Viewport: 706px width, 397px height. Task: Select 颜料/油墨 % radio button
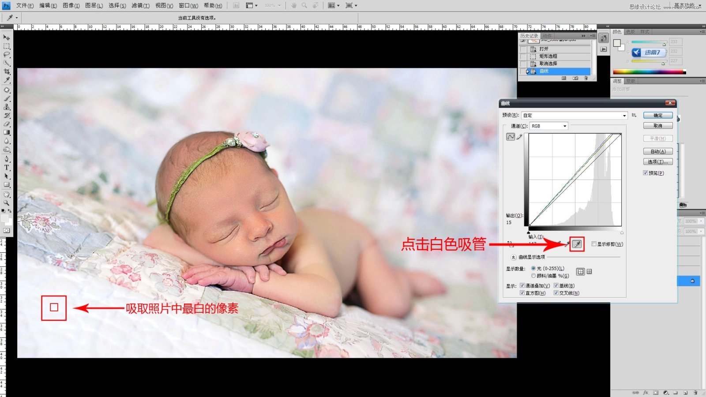534,275
